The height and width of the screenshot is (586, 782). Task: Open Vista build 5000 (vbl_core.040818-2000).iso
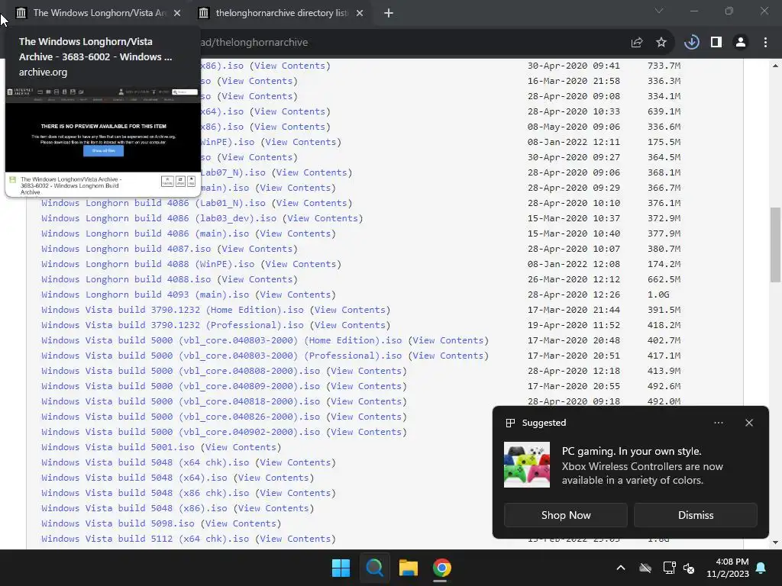tap(180, 401)
